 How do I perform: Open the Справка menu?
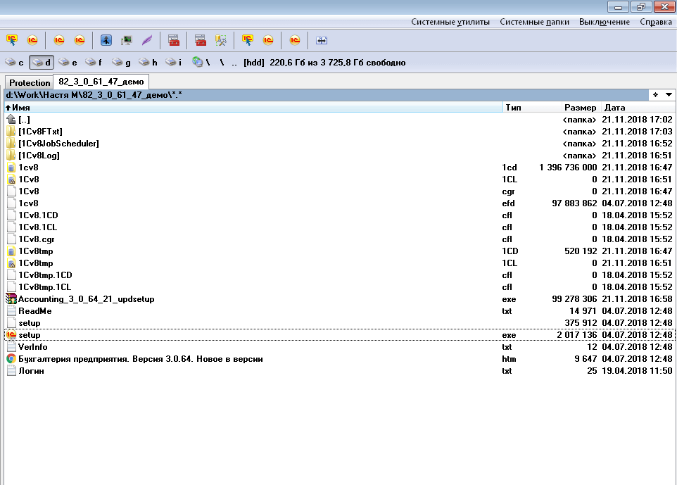pos(655,22)
